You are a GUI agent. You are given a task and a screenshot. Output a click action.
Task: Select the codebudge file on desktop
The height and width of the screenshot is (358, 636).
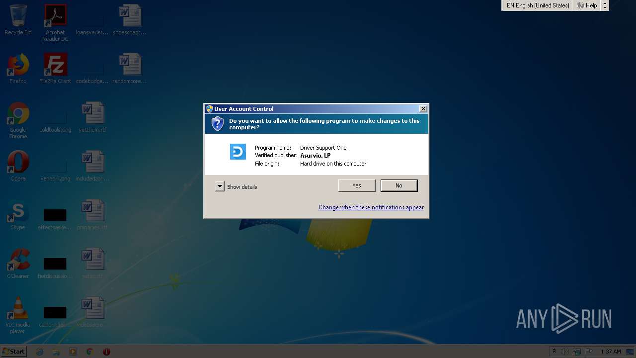pos(92,73)
